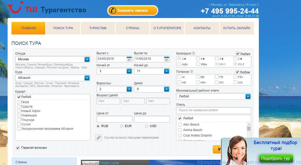The width and height of the screenshot is (301, 165).
Task: Check the Гагра resort checkbox
Action: click(x=19, y=102)
